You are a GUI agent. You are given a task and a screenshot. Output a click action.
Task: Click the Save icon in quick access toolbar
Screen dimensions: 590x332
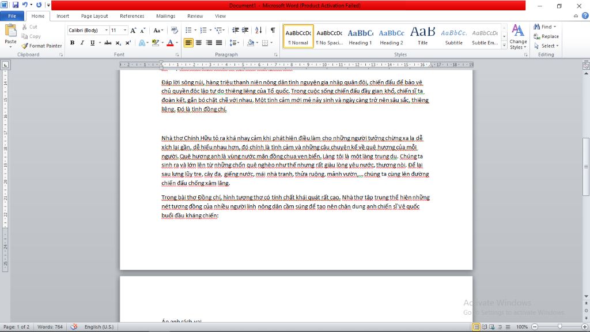(x=16, y=5)
